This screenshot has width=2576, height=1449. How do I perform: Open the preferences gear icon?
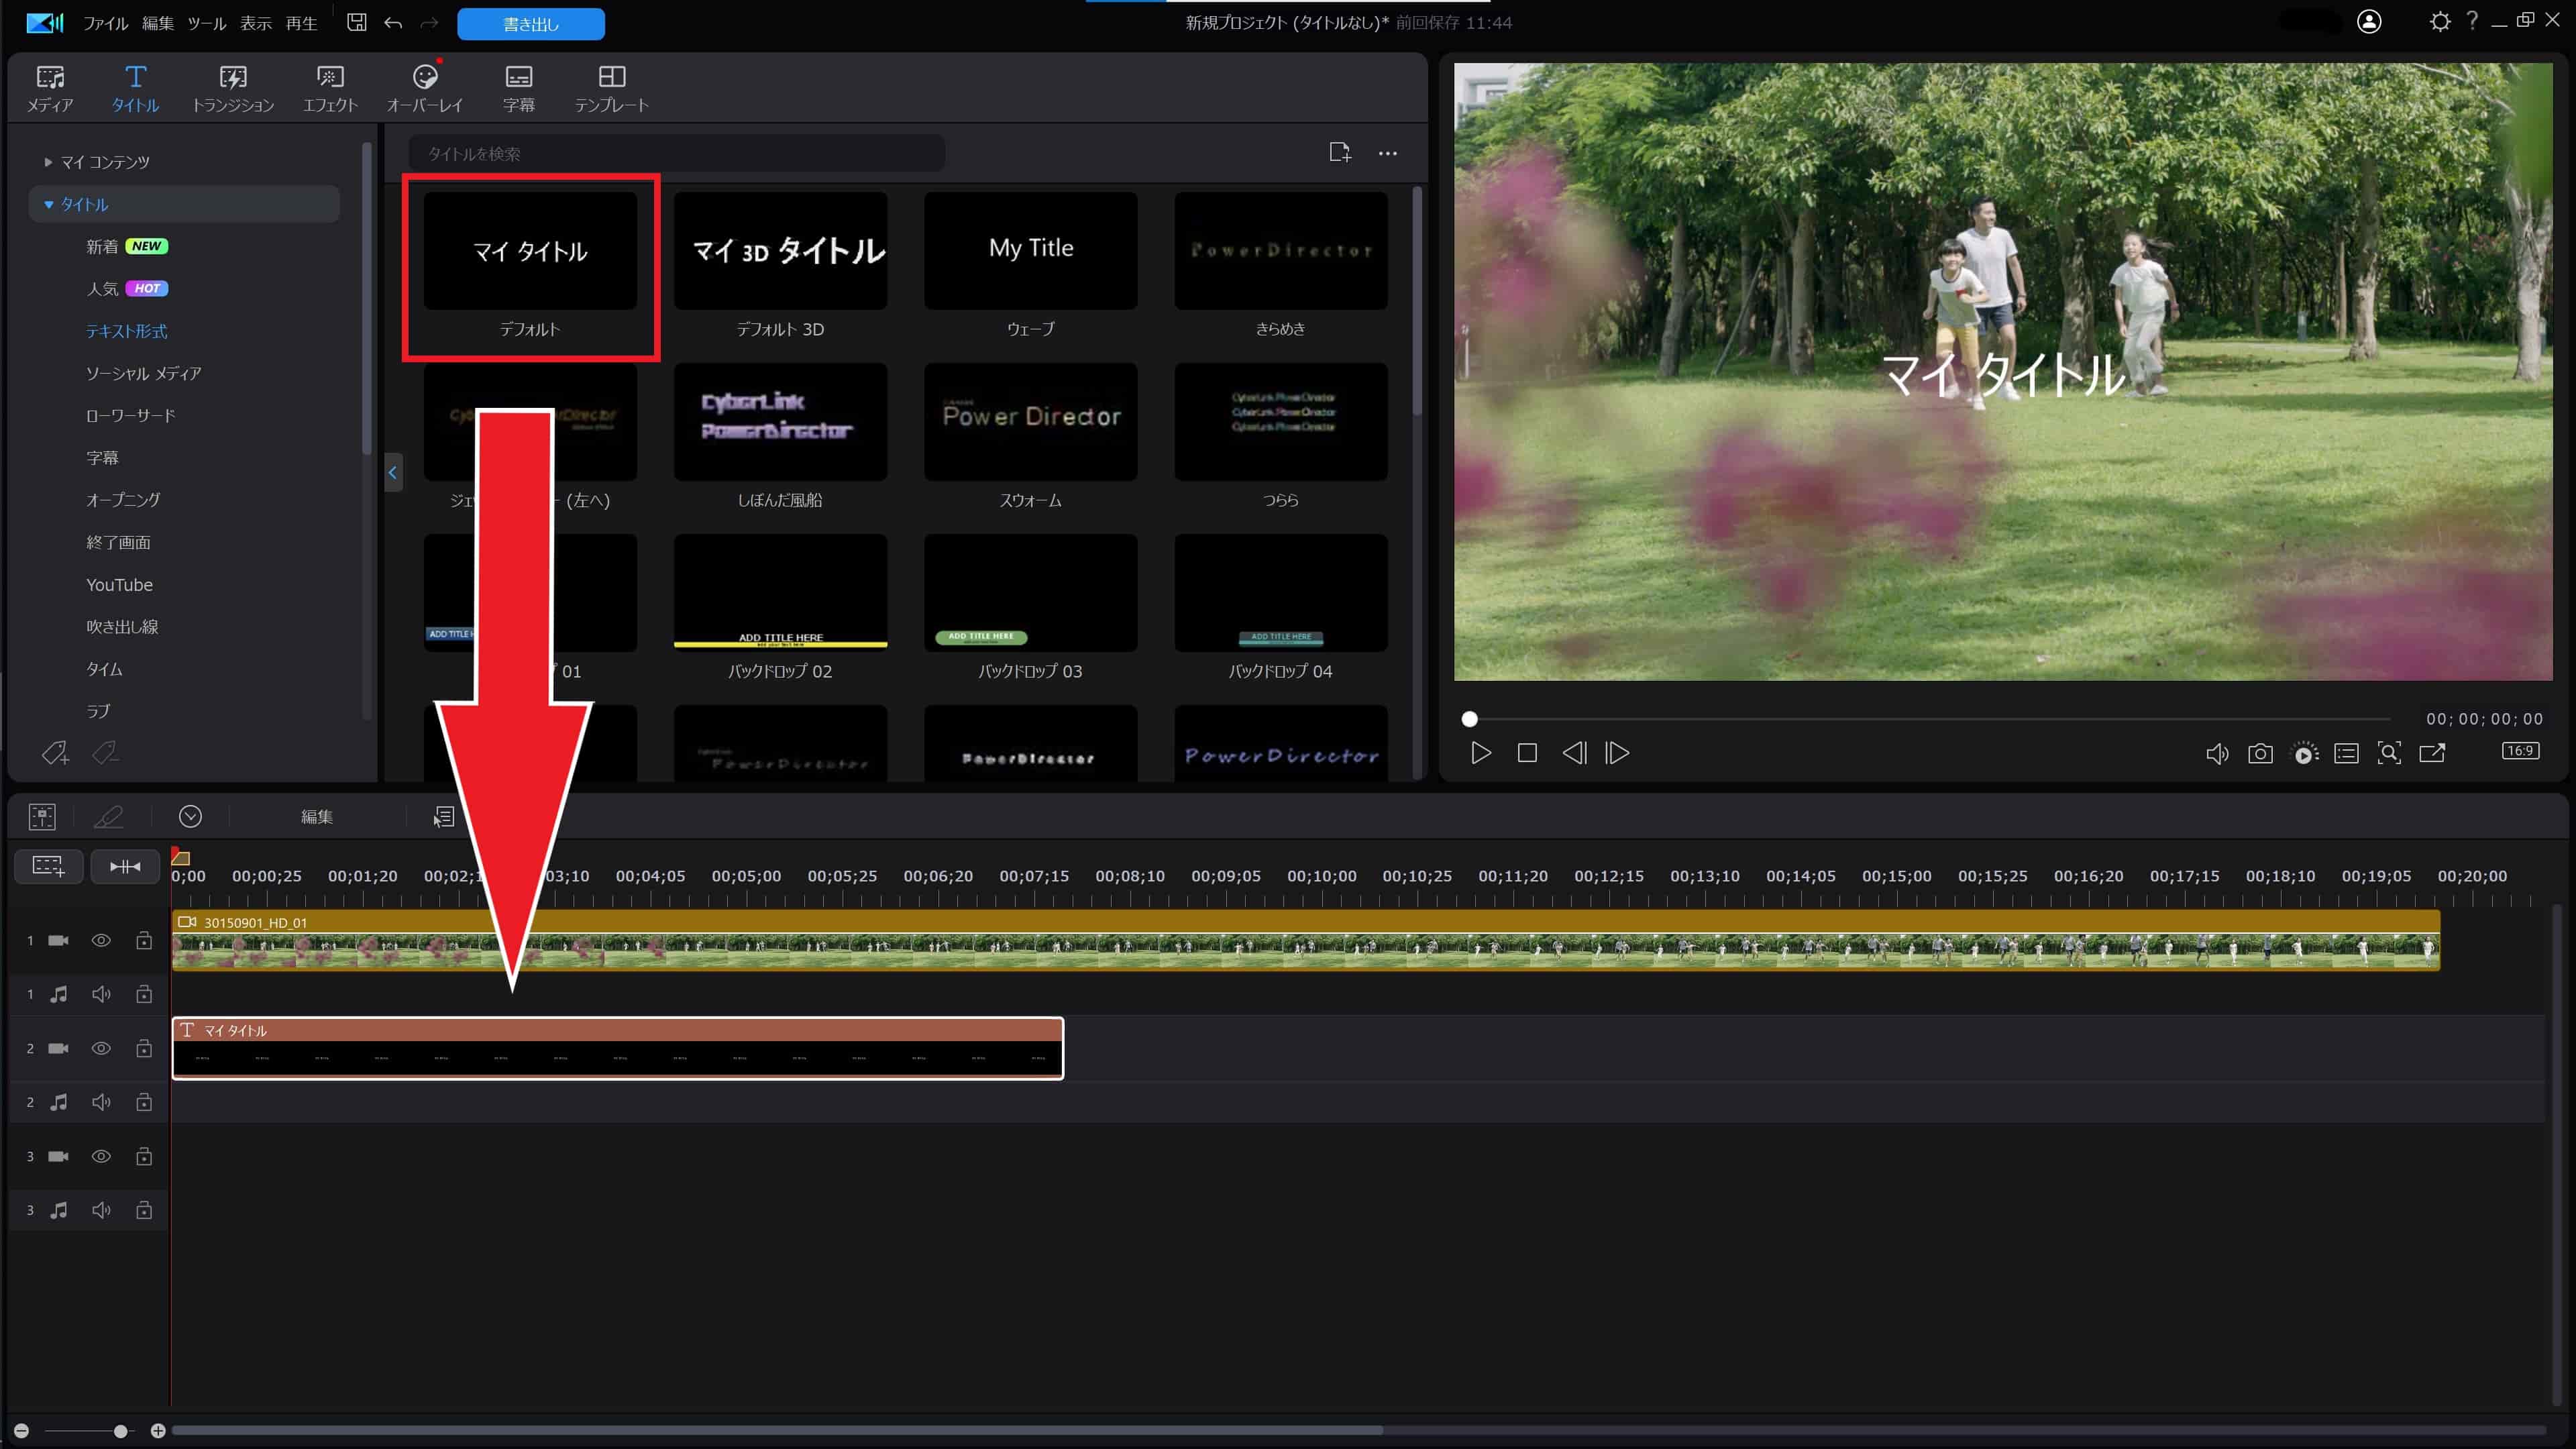[x=2440, y=22]
